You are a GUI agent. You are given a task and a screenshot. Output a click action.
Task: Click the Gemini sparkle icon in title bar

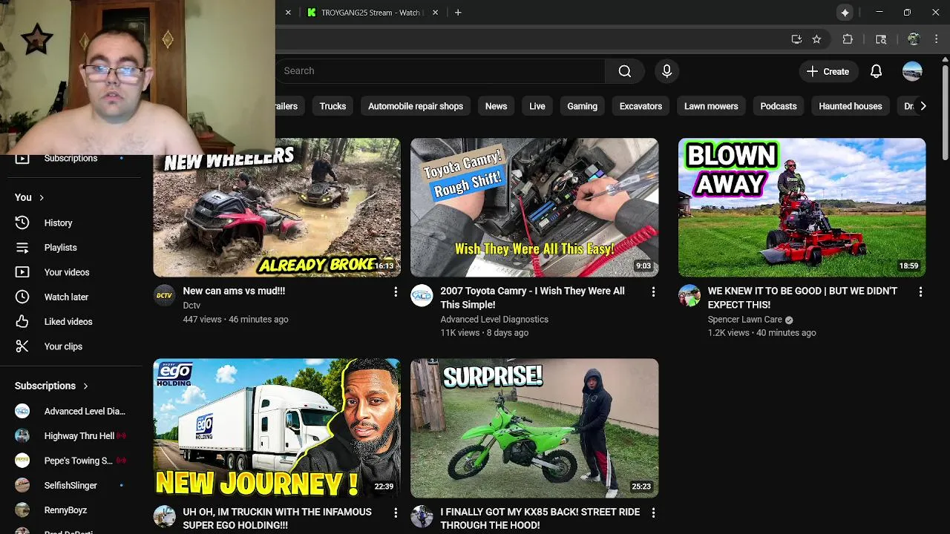coord(845,13)
